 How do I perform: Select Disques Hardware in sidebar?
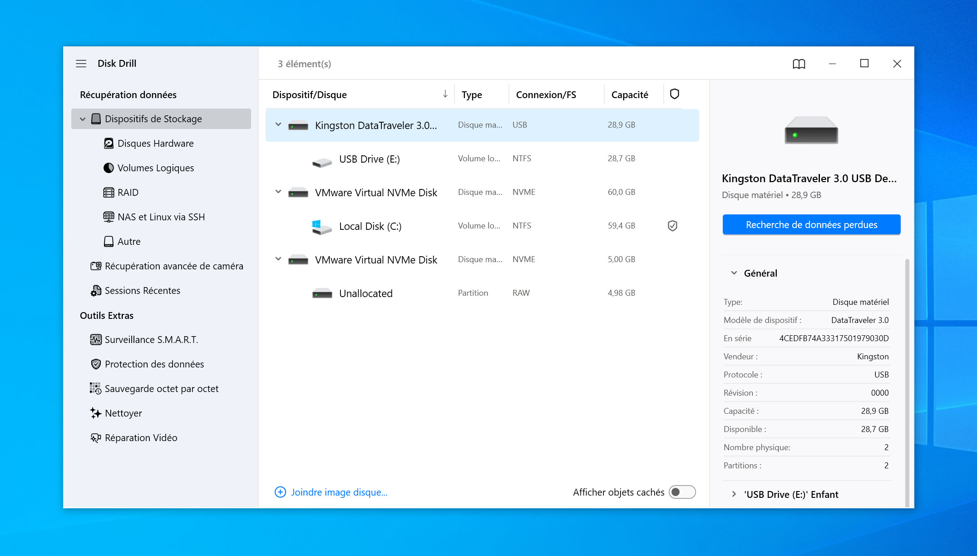pos(155,144)
